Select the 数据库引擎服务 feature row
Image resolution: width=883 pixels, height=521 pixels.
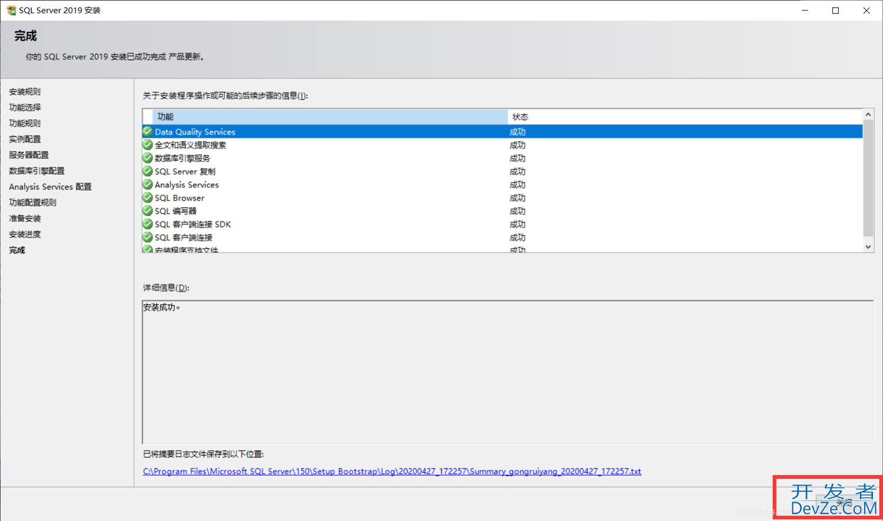(503, 158)
